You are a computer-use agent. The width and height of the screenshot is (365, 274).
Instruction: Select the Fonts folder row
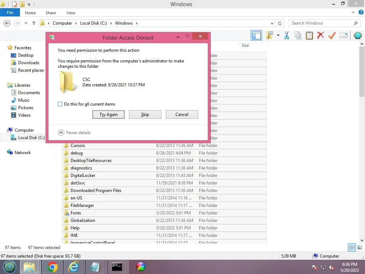coord(164,213)
